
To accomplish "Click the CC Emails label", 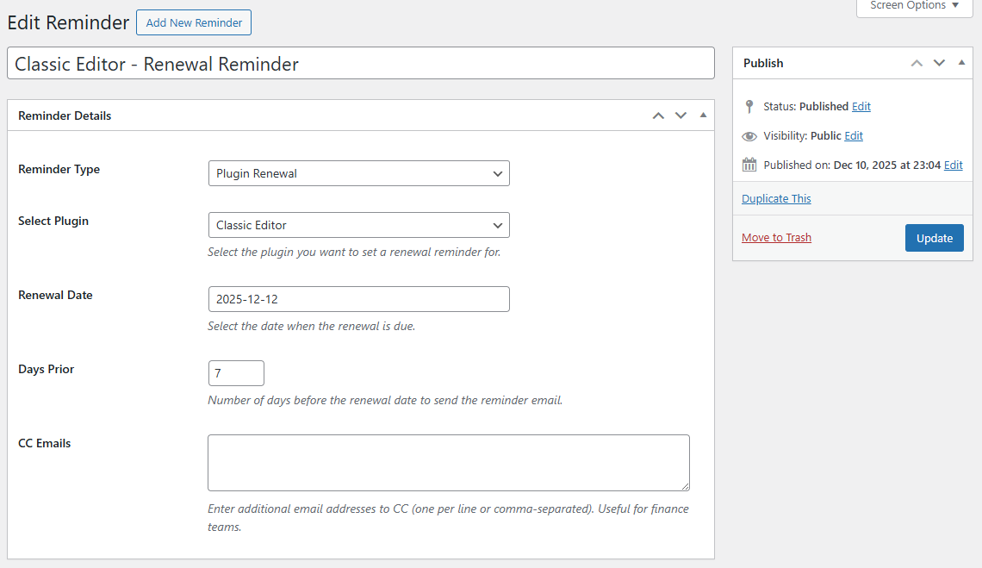I will tap(45, 443).
